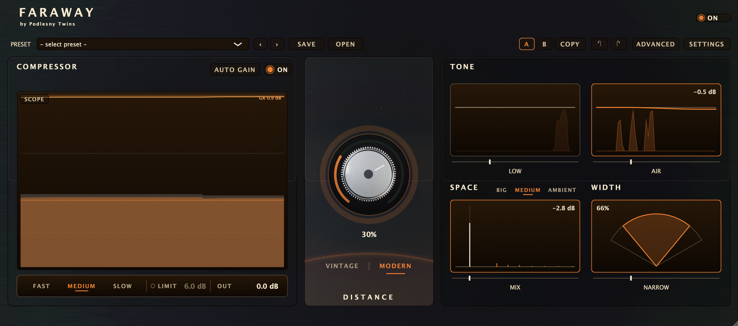Click the MIX slider handle
This screenshot has height=326, width=738.
point(470,278)
